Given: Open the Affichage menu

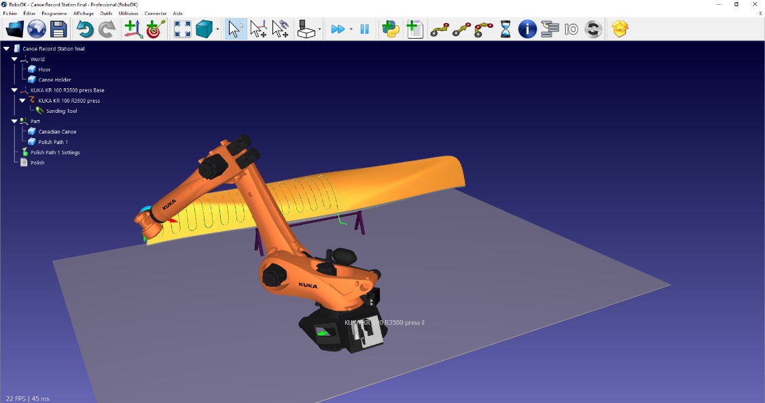Looking at the screenshot, I should point(84,13).
